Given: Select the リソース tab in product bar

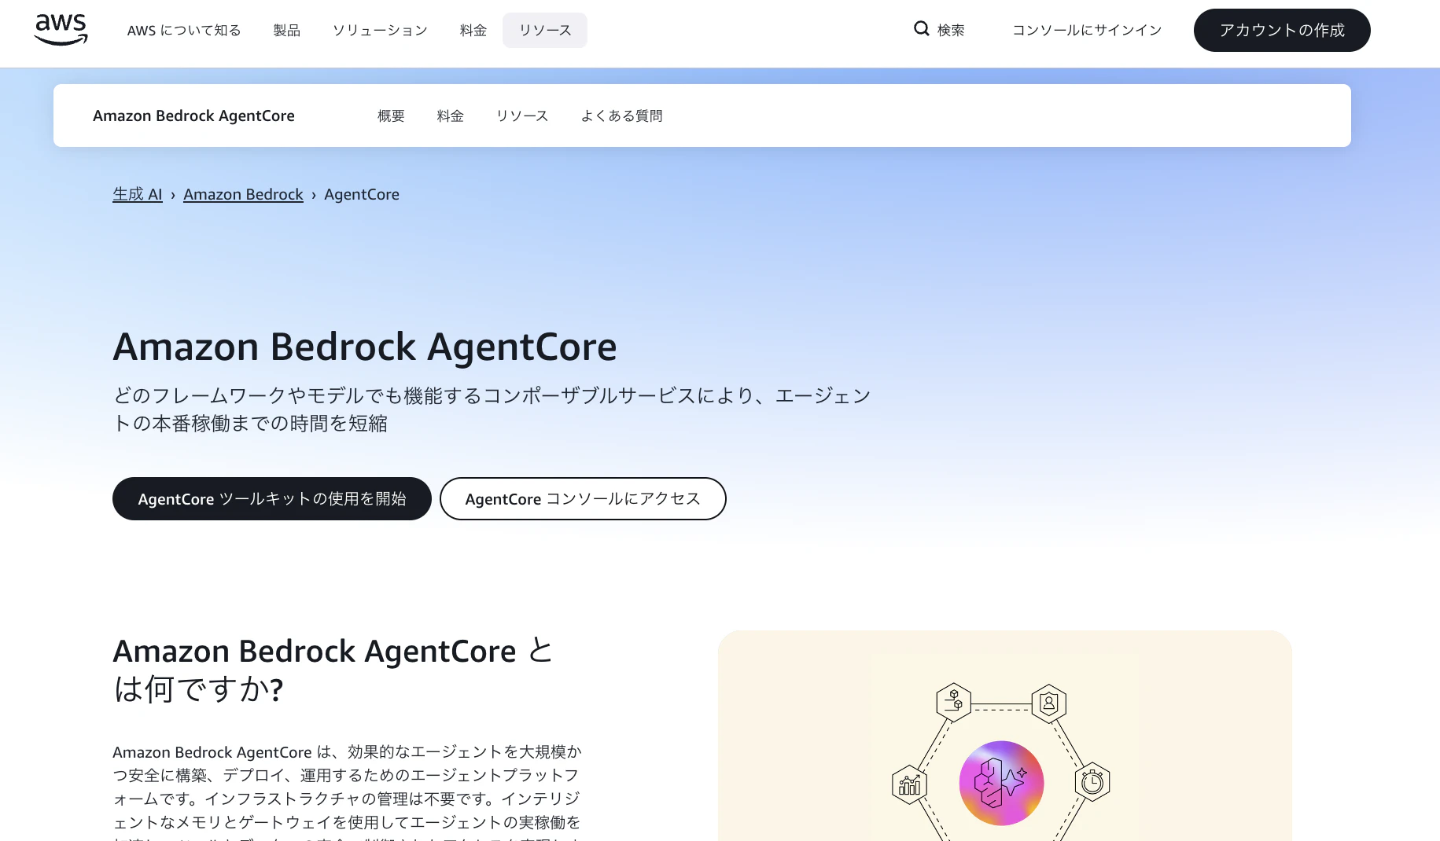Looking at the screenshot, I should (522, 116).
